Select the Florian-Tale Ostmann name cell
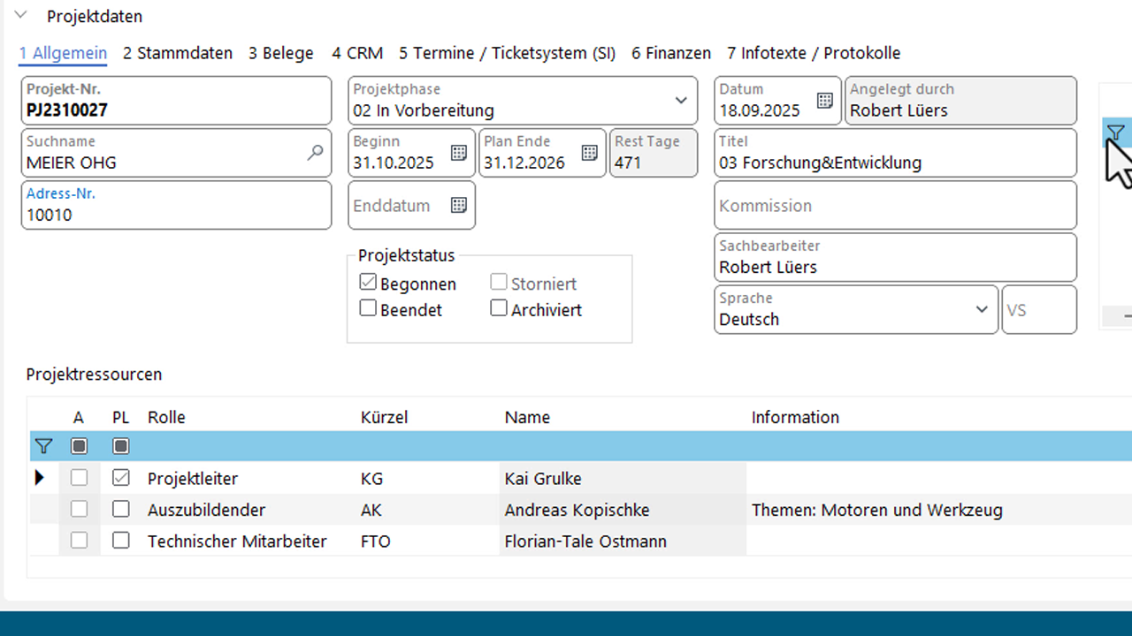This screenshot has width=1132, height=636. pyautogui.click(x=585, y=541)
